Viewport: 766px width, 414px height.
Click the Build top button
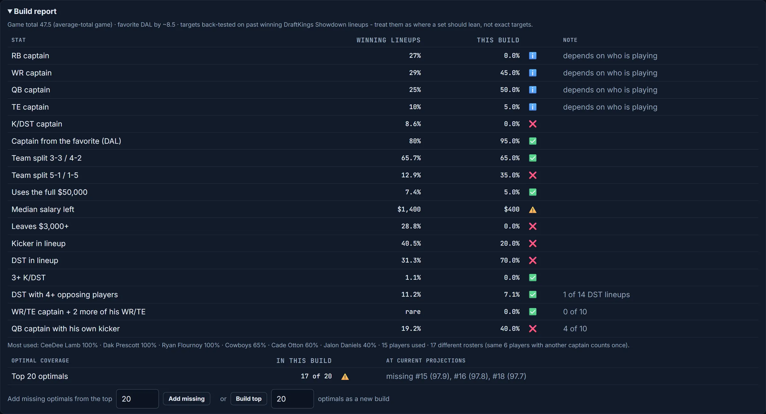tap(249, 399)
